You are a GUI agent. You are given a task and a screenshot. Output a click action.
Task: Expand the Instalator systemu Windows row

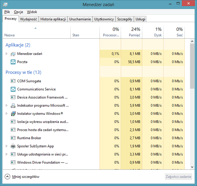point(6,114)
